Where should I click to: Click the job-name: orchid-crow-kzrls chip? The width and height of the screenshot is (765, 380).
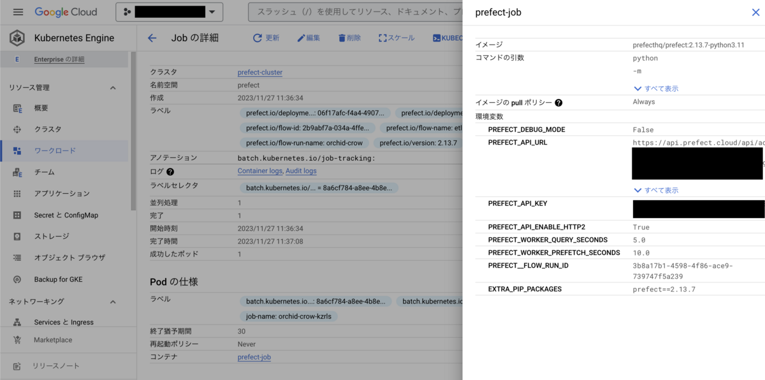(288, 316)
